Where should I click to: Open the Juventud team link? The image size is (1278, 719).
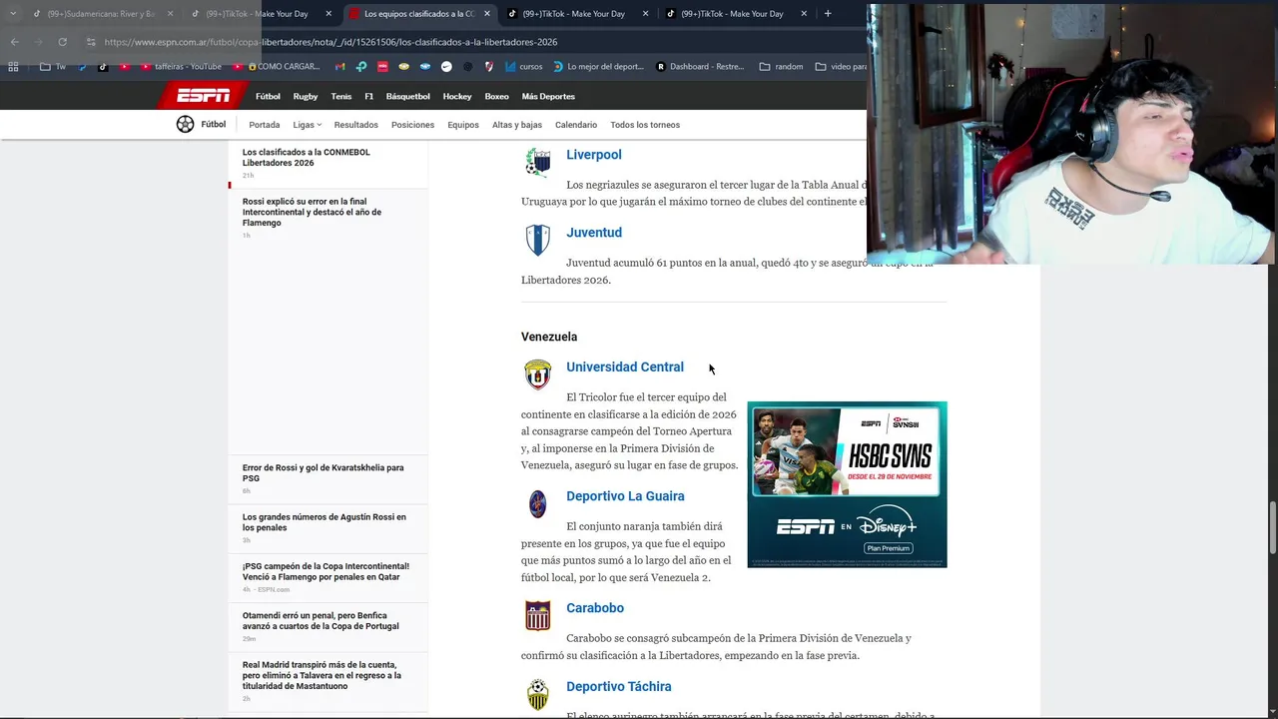coord(594,233)
